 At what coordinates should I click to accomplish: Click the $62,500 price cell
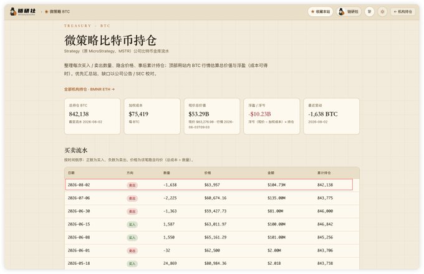[212, 250]
